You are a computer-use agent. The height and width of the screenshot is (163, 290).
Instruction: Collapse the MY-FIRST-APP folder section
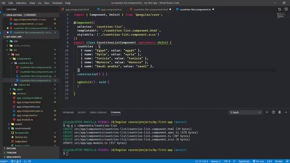coord(5,37)
